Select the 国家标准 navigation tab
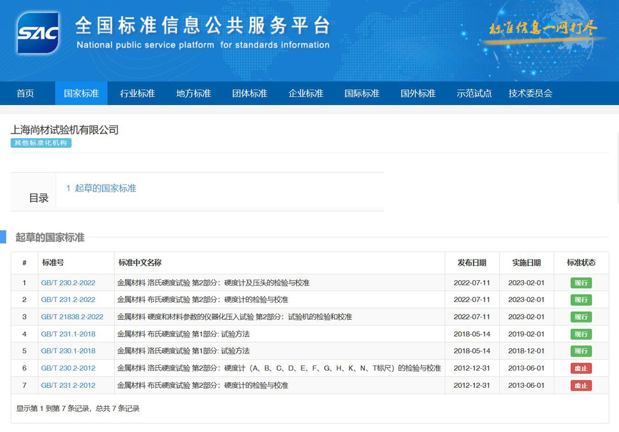 (x=81, y=93)
